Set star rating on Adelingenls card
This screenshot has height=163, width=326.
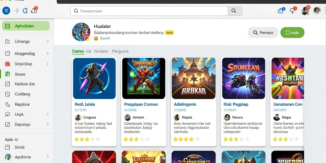coord(187,139)
